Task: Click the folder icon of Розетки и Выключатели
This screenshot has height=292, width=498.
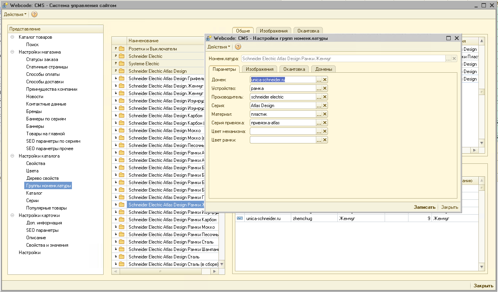Action: (x=122, y=49)
